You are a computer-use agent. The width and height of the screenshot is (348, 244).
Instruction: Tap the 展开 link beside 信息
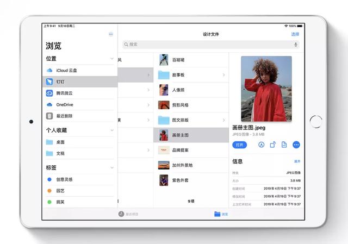(297, 161)
